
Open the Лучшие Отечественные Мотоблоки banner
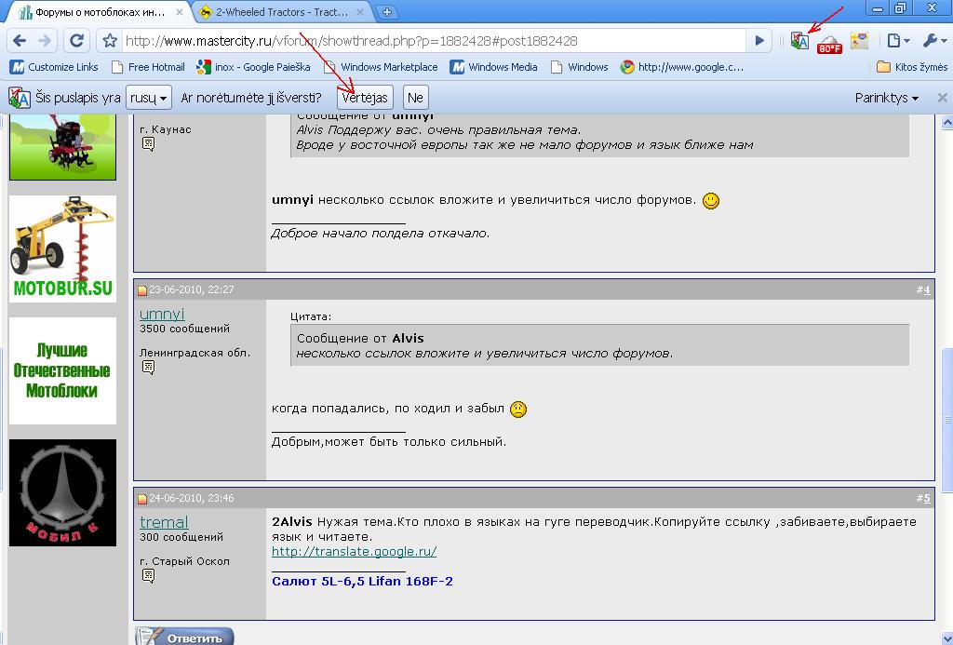coord(62,370)
